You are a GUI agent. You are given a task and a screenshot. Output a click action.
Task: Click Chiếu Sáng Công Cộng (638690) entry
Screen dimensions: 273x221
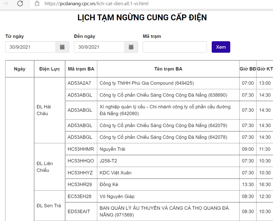click(x=163, y=95)
